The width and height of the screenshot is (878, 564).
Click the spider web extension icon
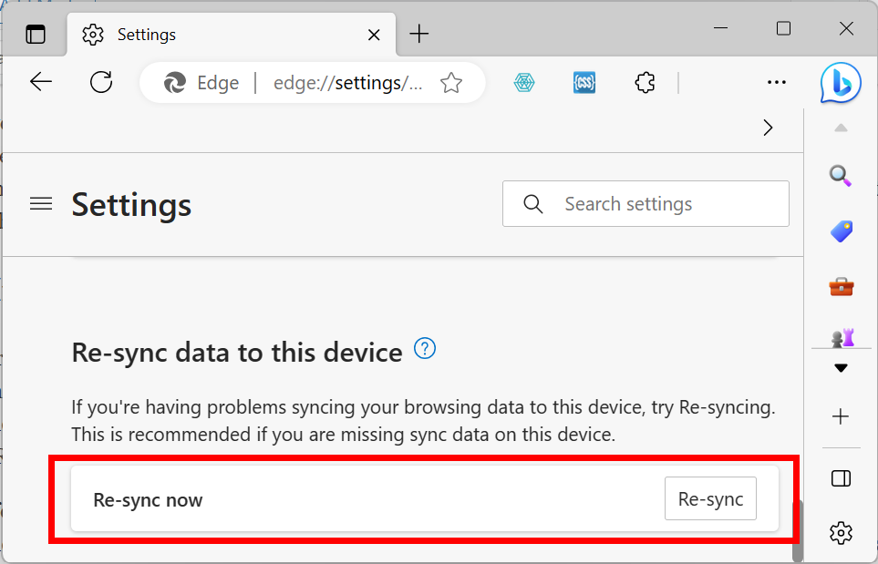[x=524, y=83]
